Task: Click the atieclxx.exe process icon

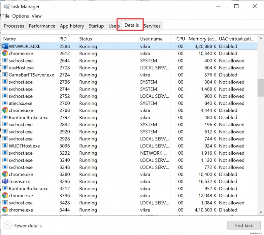Action: coord(5,103)
